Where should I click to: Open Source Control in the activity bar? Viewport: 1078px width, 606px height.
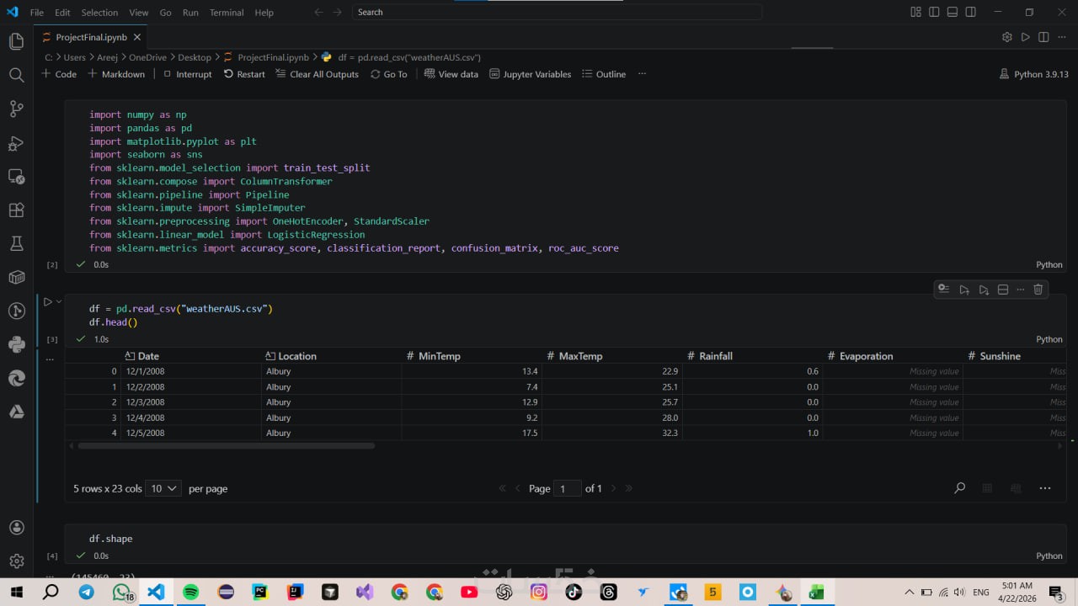[x=16, y=109]
